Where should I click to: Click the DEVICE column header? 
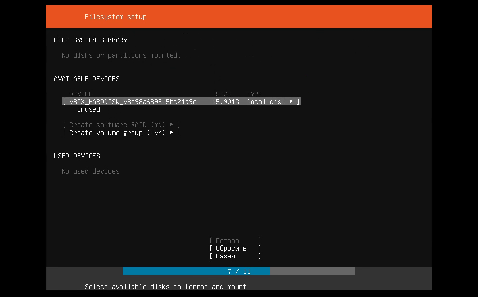tap(80, 94)
